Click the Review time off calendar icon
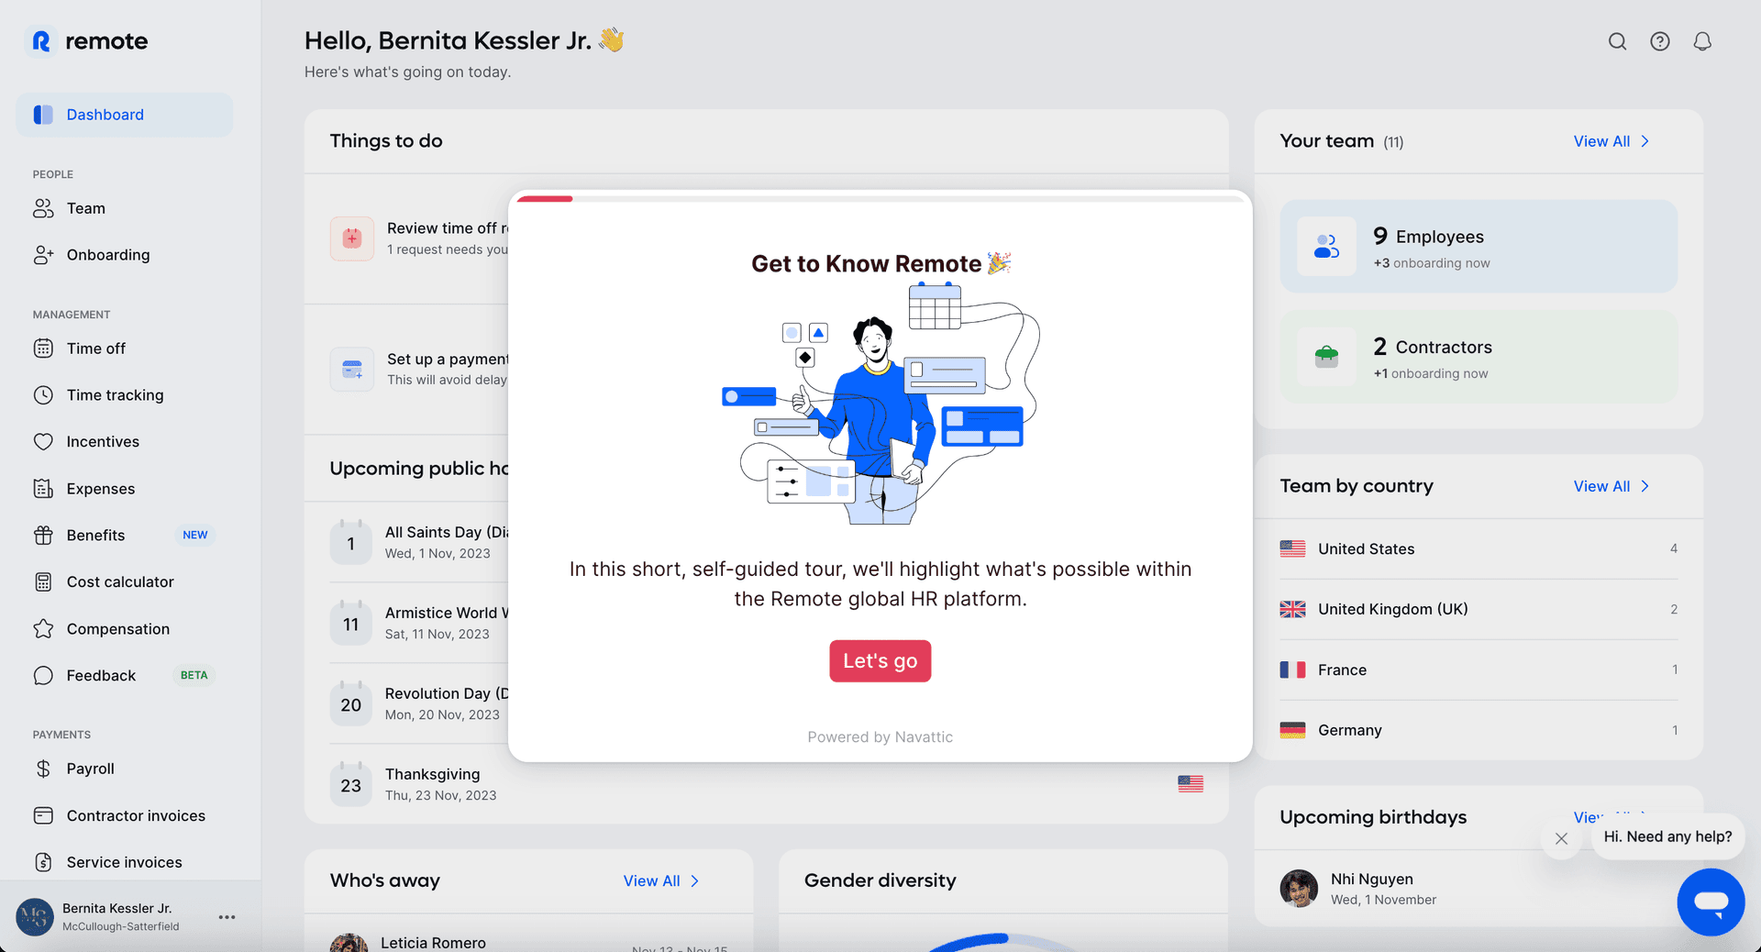Screen dimensions: 1761x952 click(x=352, y=238)
